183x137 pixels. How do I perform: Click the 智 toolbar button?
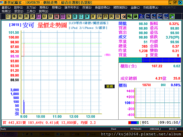pyautogui.click(x=69, y=16)
